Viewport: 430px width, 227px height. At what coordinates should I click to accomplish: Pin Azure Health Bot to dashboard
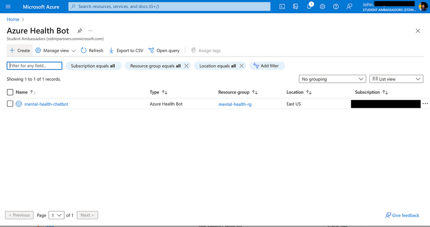coord(80,31)
